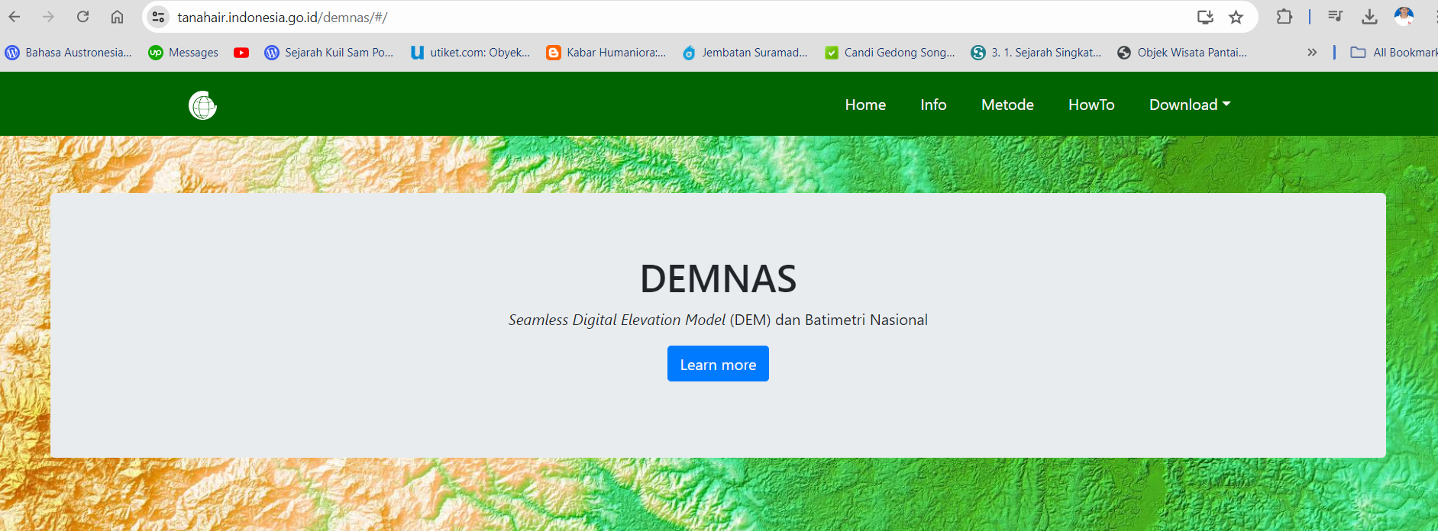
Task: Open the Sejarah Singkat bookmark
Action: 1036,53
